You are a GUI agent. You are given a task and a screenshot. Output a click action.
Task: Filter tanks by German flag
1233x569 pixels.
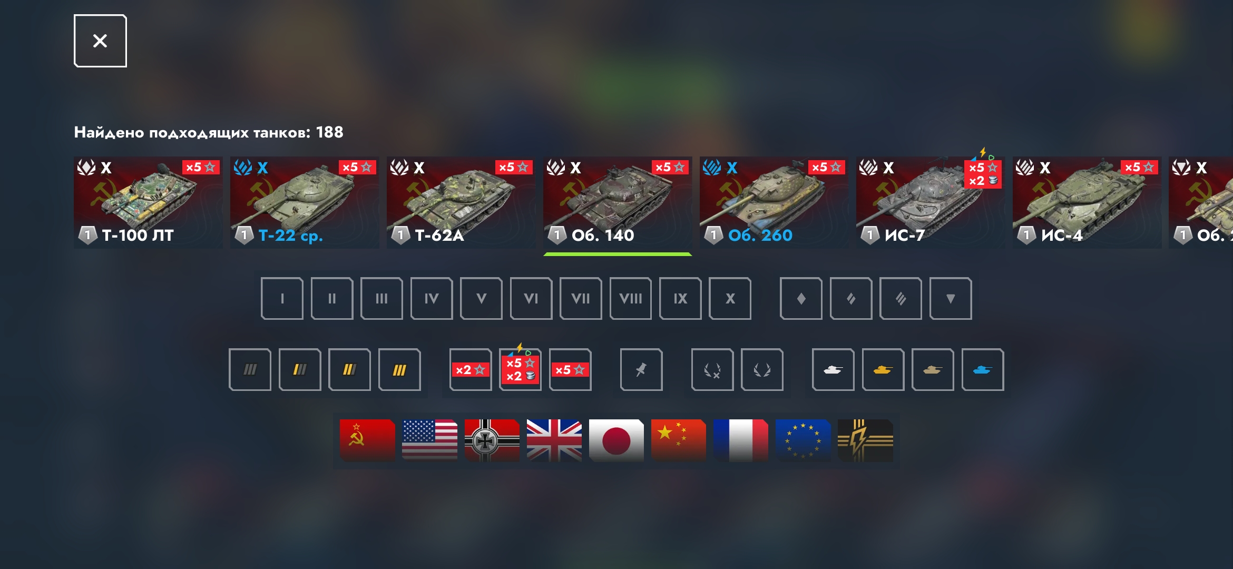492,440
